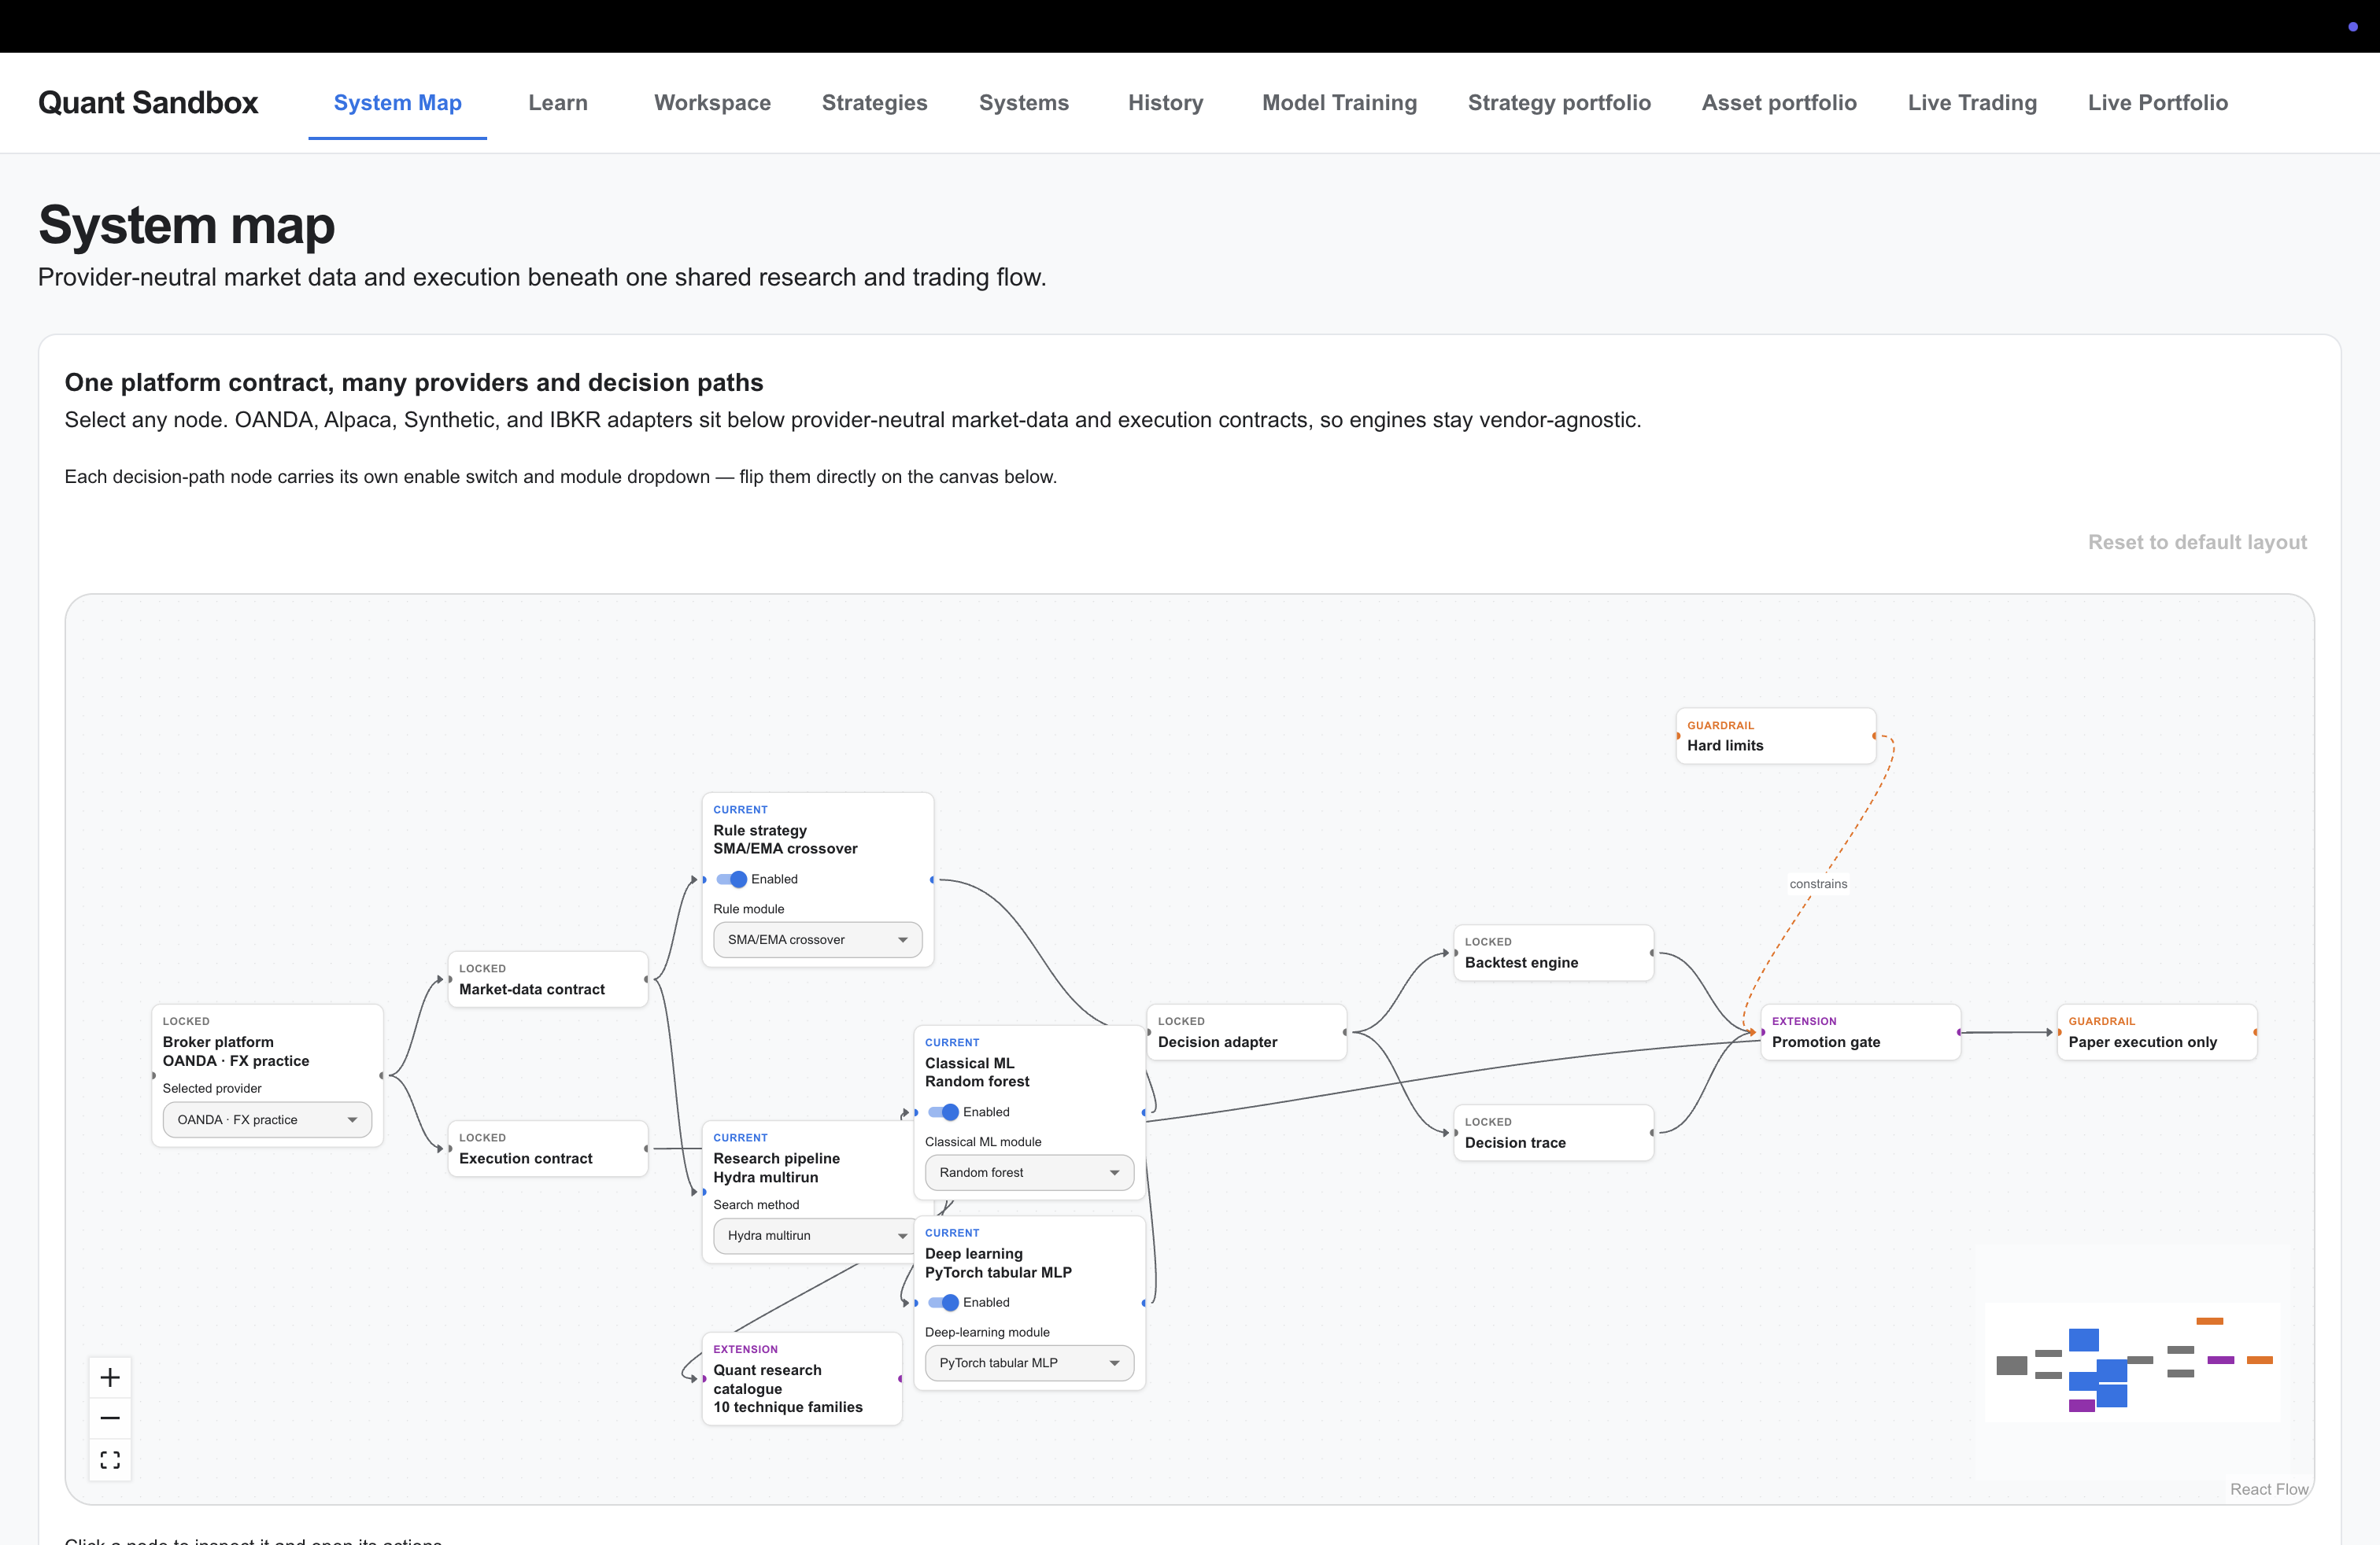Image resolution: width=2380 pixels, height=1545 pixels.
Task: Click the React Flow attribution link
Action: point(2269,1489)
